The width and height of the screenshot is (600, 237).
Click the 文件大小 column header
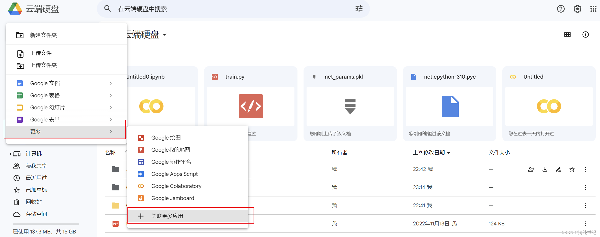[499, 153]
